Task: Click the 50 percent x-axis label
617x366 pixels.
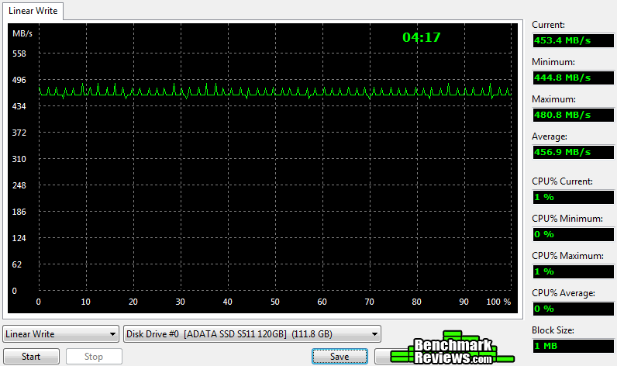Action: (274, 302)
